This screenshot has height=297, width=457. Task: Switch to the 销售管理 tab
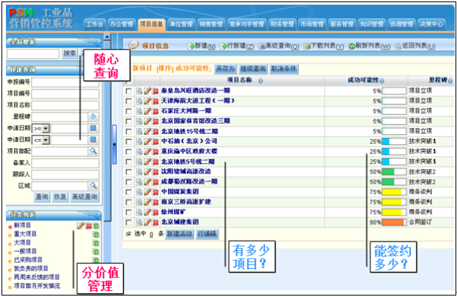[211, 24]
